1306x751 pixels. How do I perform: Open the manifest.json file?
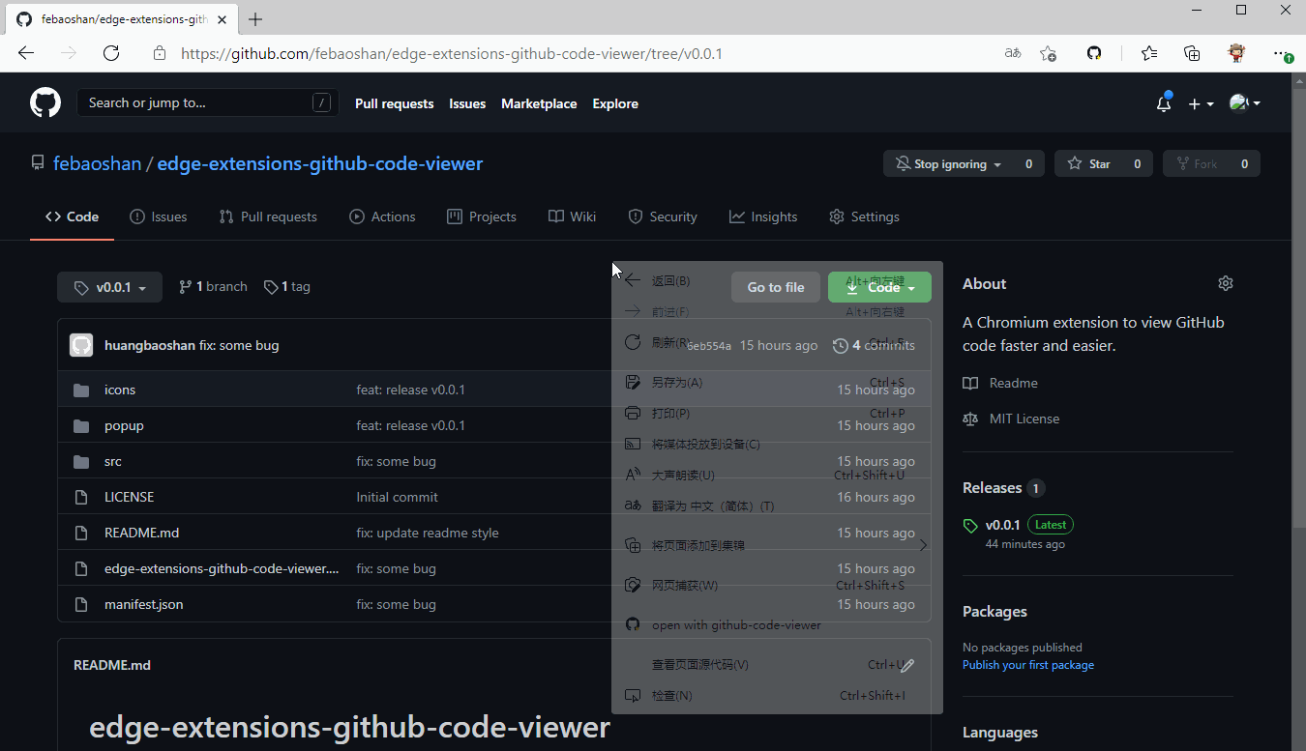[x=143, y=604]
